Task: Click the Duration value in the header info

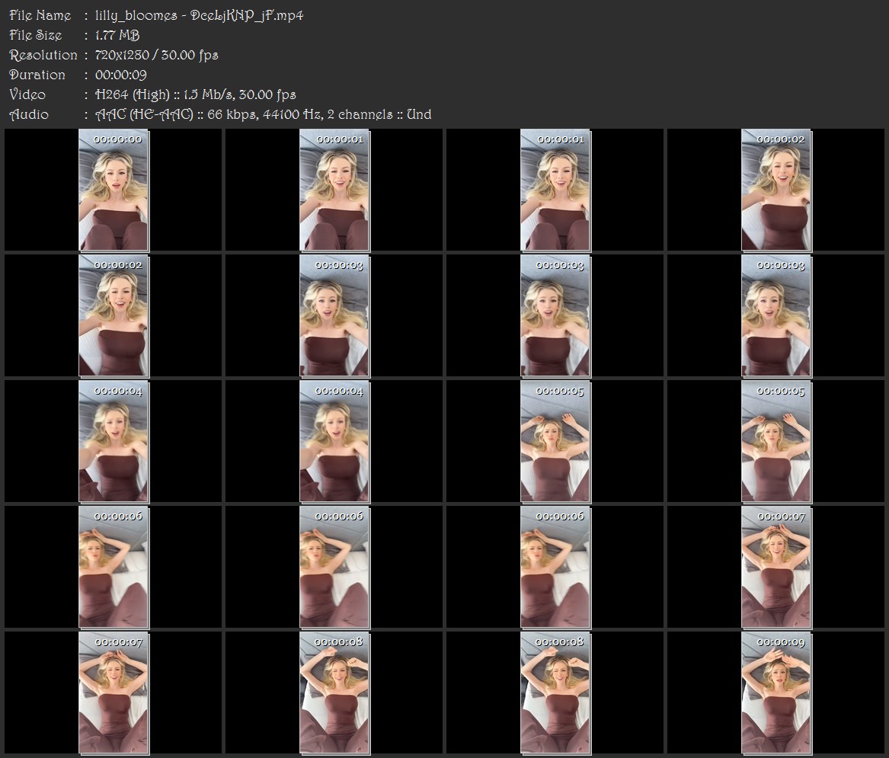Action: pos(121,75)
